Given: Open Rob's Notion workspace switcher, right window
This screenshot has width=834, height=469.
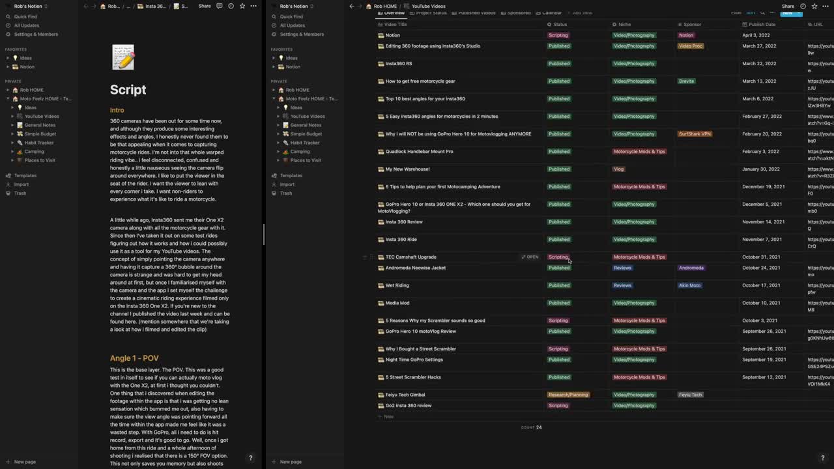Looking at the screenshot, I should tap(296, 6).
